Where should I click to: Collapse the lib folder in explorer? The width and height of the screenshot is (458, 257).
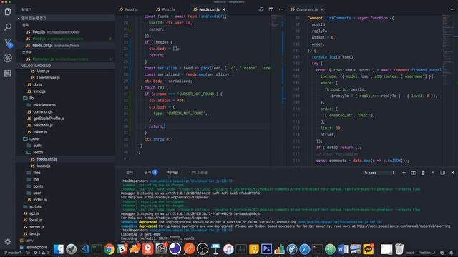(65, 99)
